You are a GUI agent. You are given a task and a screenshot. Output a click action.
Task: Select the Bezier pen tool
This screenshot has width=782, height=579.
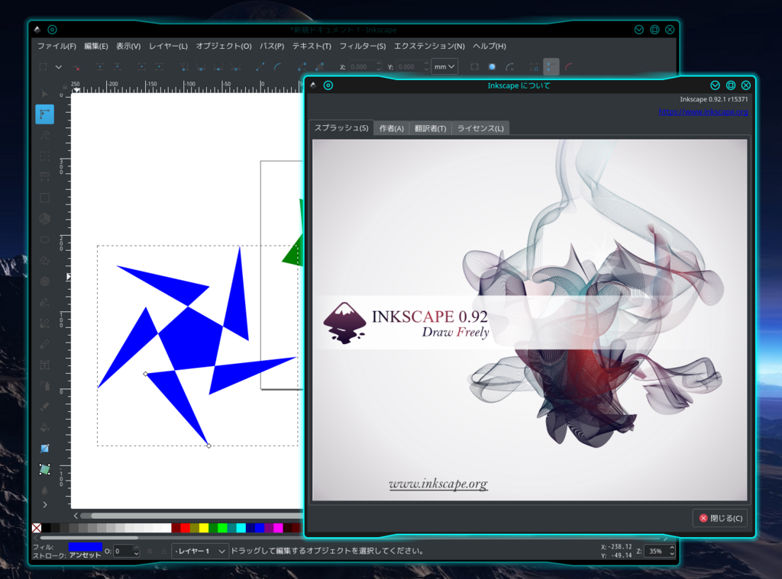pos(44,323)
